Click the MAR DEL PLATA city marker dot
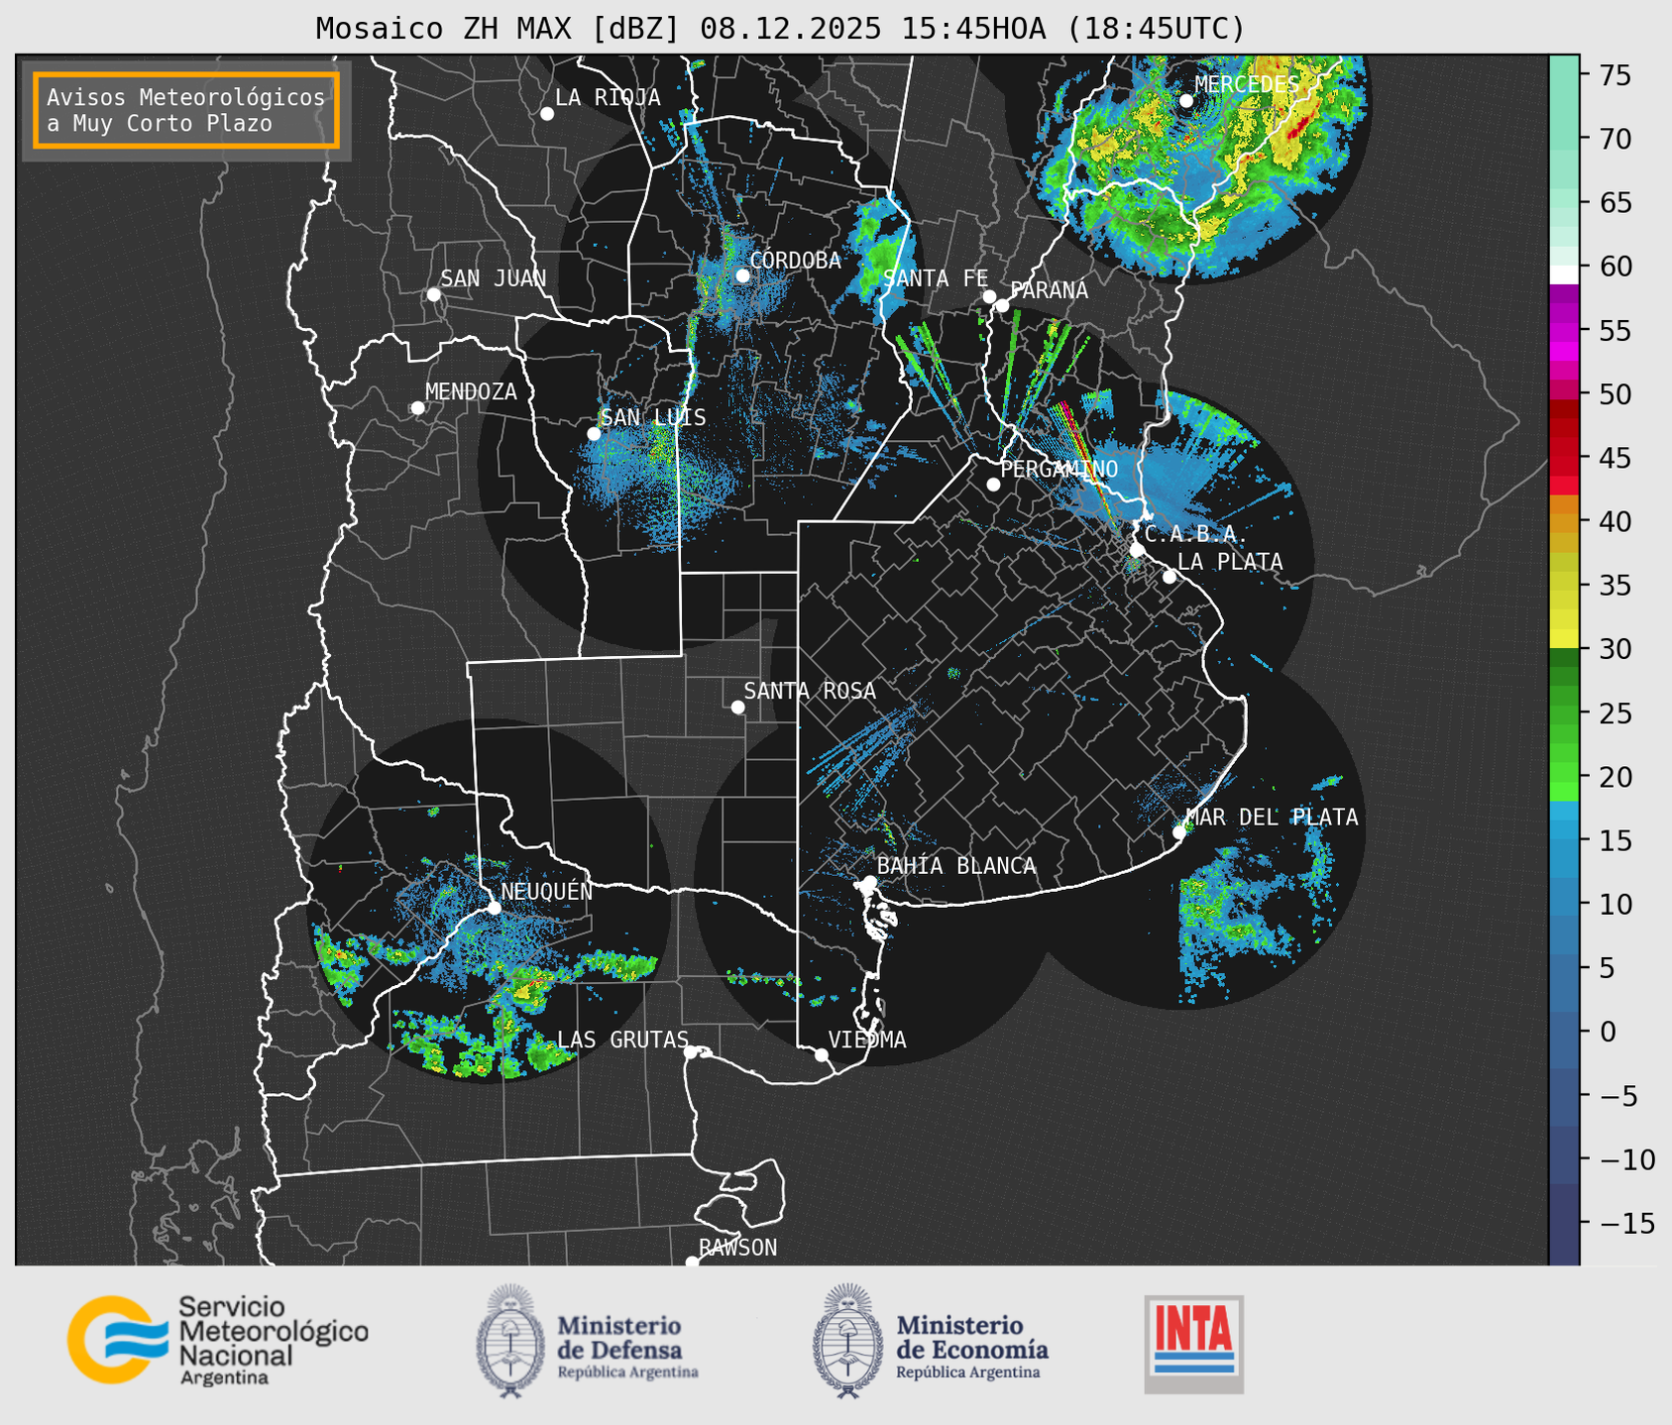 [1179, 832]
